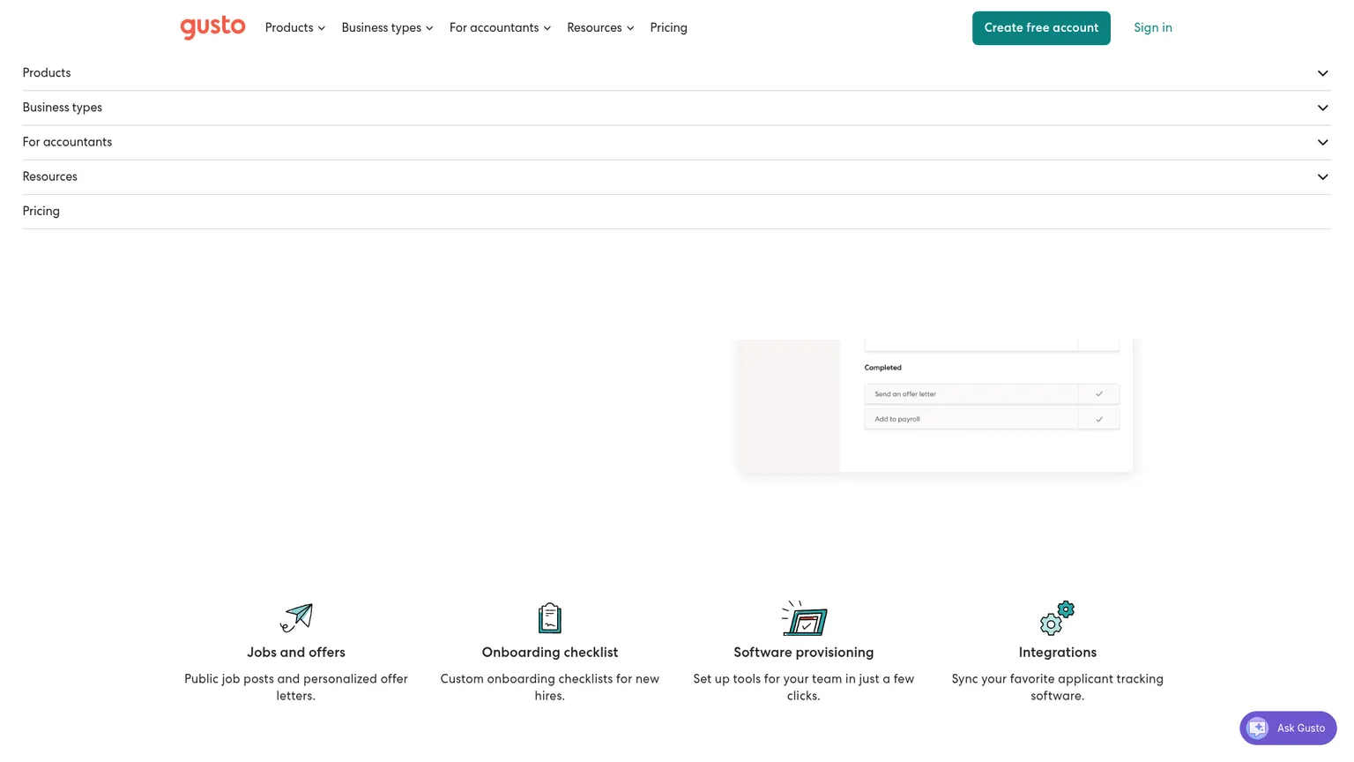Click the Gusto logo
This screenshot has height=762, width=1354.
click(x=212, y=27)
